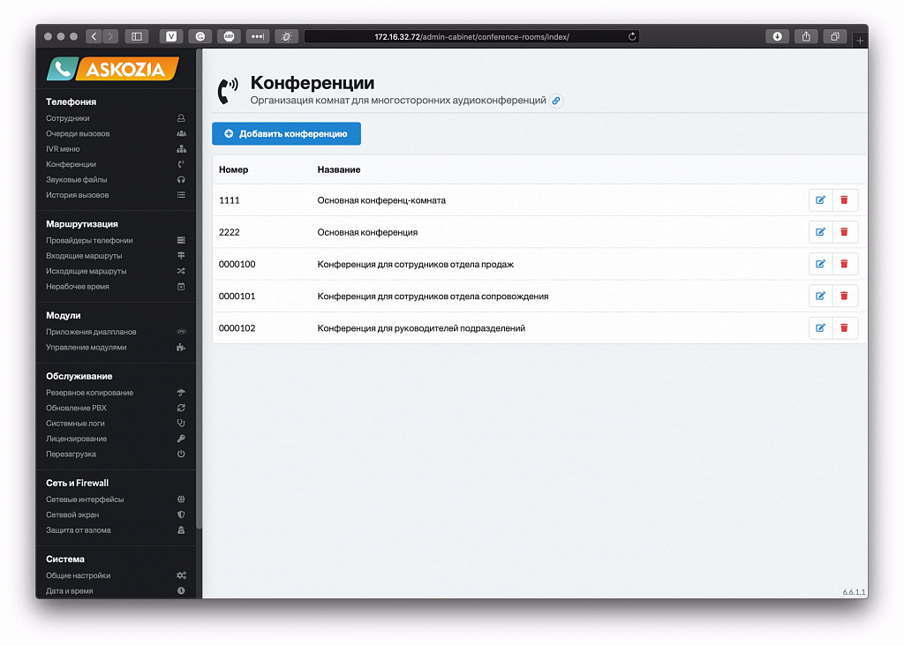
Task: Click the Название column header
Action: click(x=338, y=169)
